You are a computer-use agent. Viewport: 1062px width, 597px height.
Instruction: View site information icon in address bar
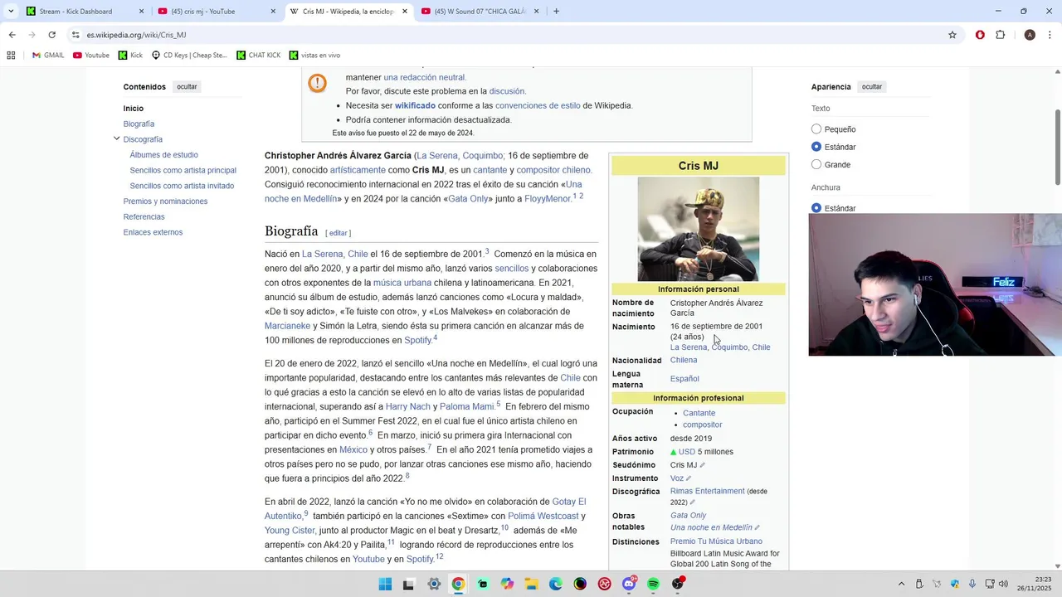click(x=76, y=35)
